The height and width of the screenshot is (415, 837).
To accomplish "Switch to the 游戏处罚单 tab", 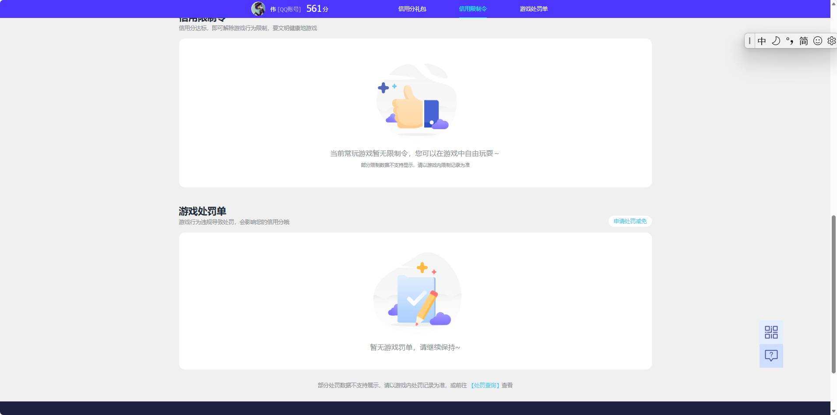I will tap(534, 9).
